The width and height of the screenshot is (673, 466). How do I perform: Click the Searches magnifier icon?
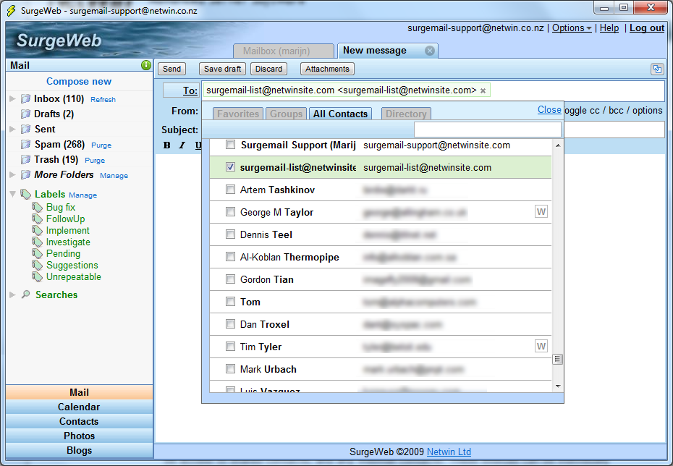25,295
